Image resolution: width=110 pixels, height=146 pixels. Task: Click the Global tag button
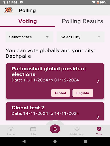click(60, 93)
